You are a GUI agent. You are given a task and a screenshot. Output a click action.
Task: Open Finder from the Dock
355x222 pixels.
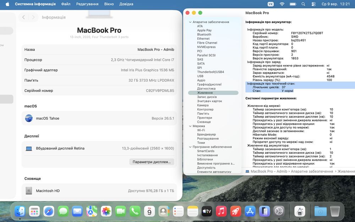click(20, 211)
